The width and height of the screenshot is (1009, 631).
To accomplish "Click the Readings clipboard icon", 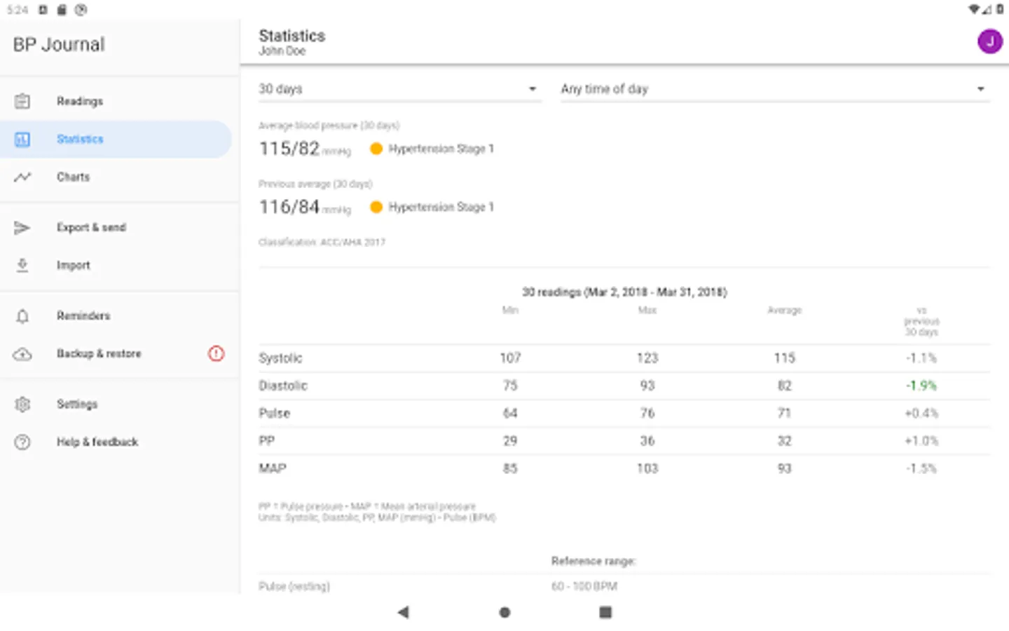I will point(22,101).
